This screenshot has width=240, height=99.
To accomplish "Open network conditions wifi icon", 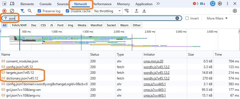I will pos(127,11).
